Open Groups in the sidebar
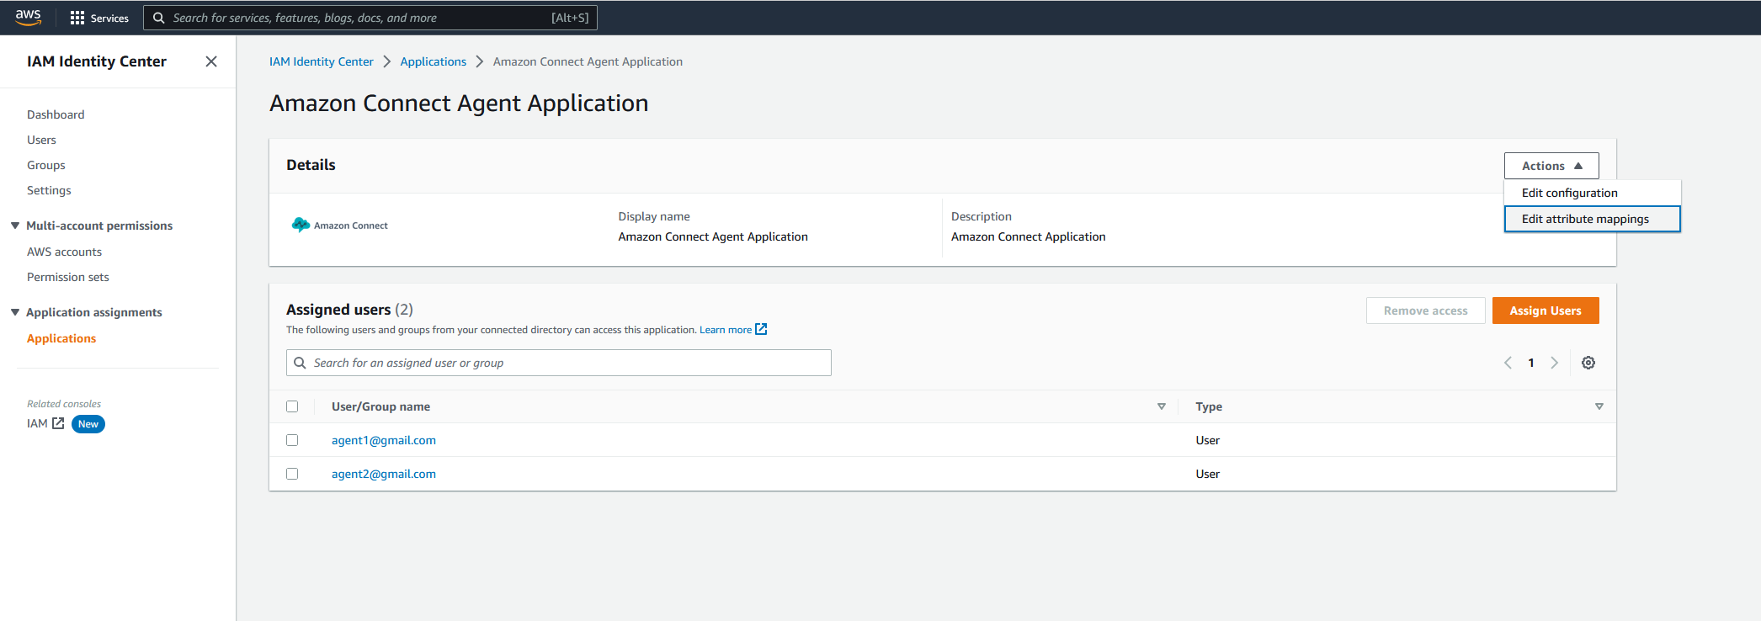1761x621 pixels. 46,165
